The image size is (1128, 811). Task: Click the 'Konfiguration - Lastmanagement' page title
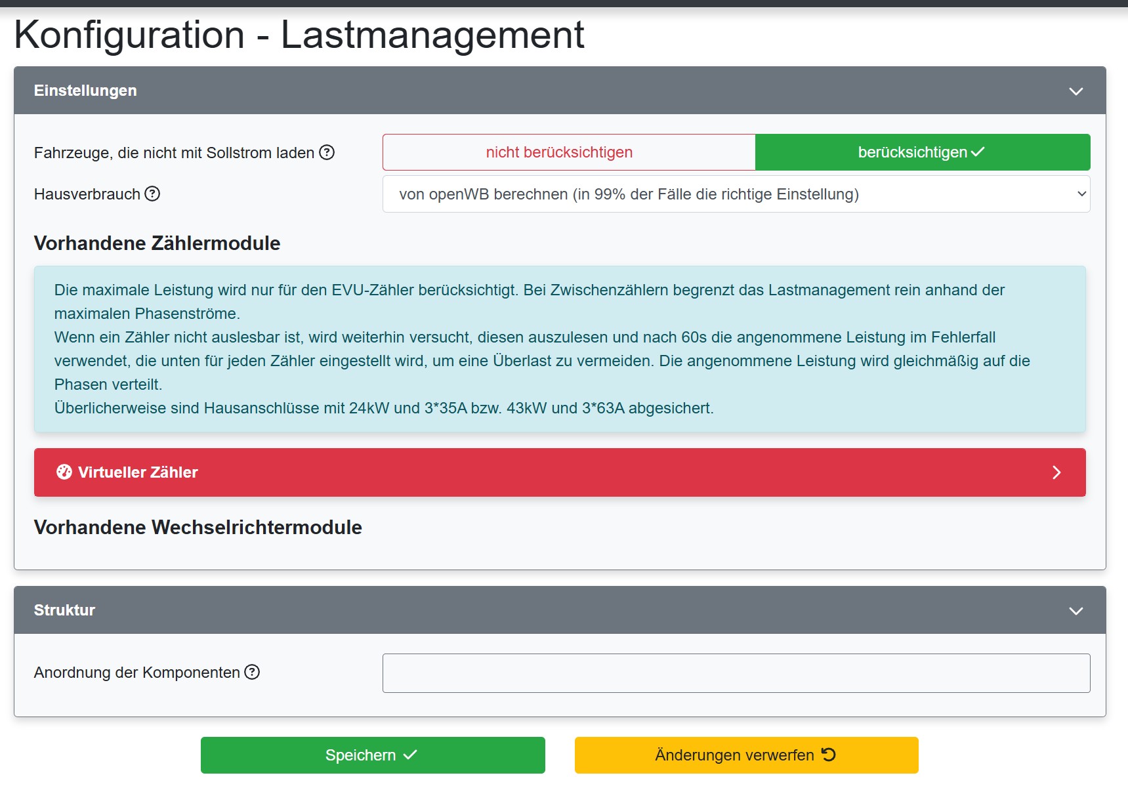(299, 35)
